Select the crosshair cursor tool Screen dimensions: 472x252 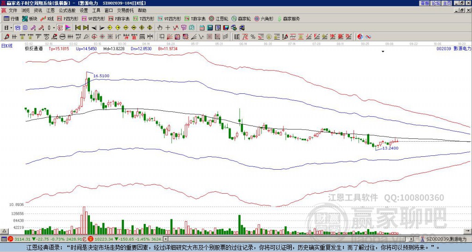pos(168,28)
